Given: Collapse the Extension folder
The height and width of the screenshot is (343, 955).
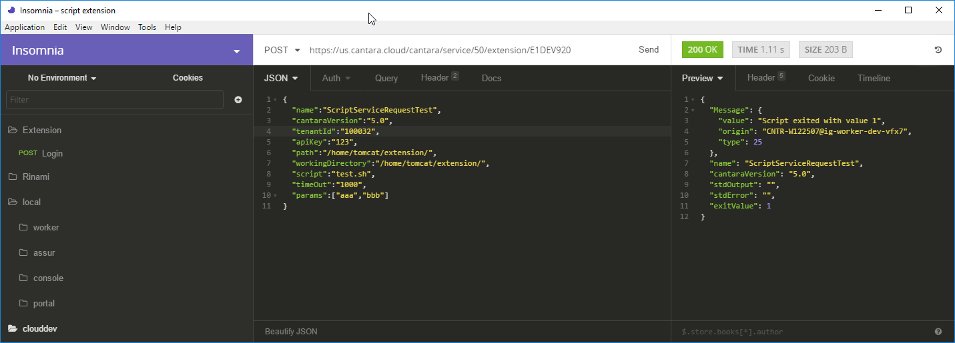Looking at the screenshot, I should pyautogui.click(x=41, y=131).
